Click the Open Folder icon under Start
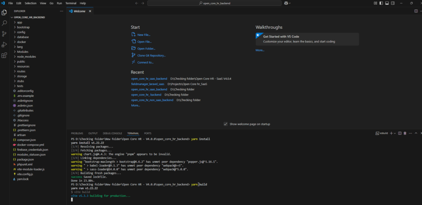The image size is (422, 205). coord(133,48)
